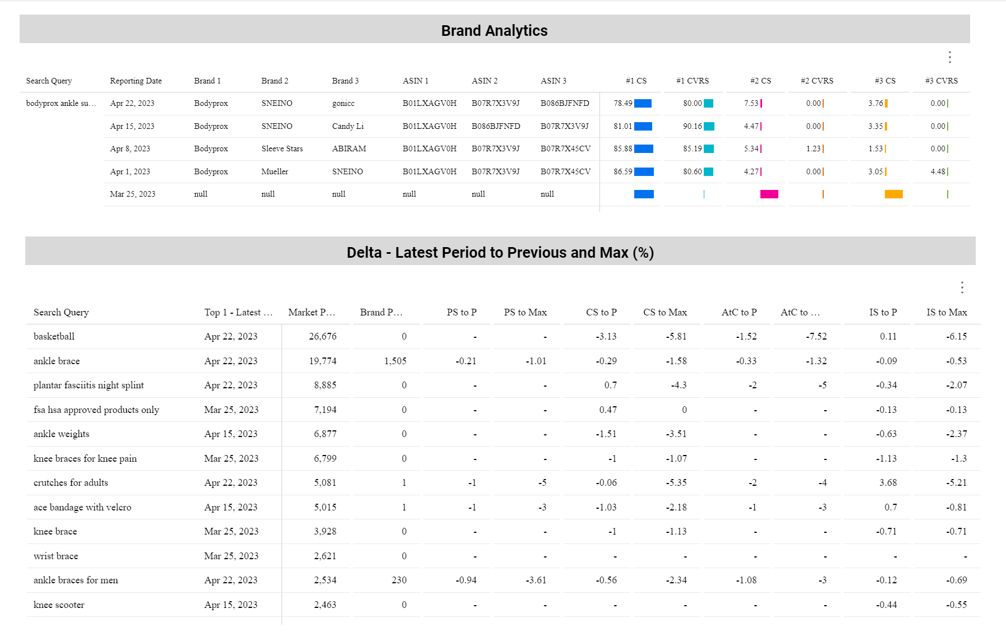Click the ABIRAM brand cell
Viewport: 1006px width, 641px height.
tap(349, 148)
